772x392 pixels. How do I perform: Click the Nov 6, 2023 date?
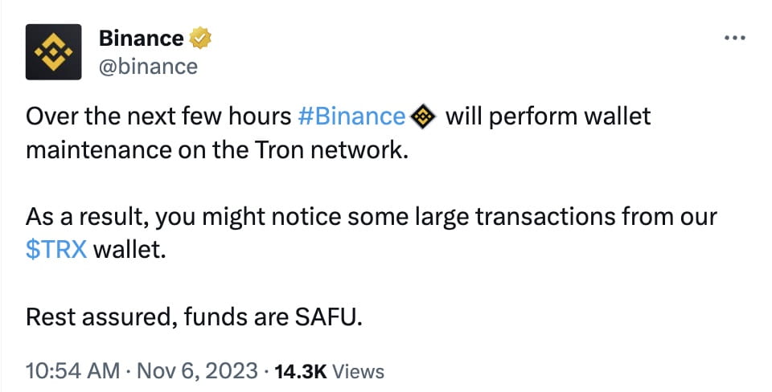coord(197,371)
